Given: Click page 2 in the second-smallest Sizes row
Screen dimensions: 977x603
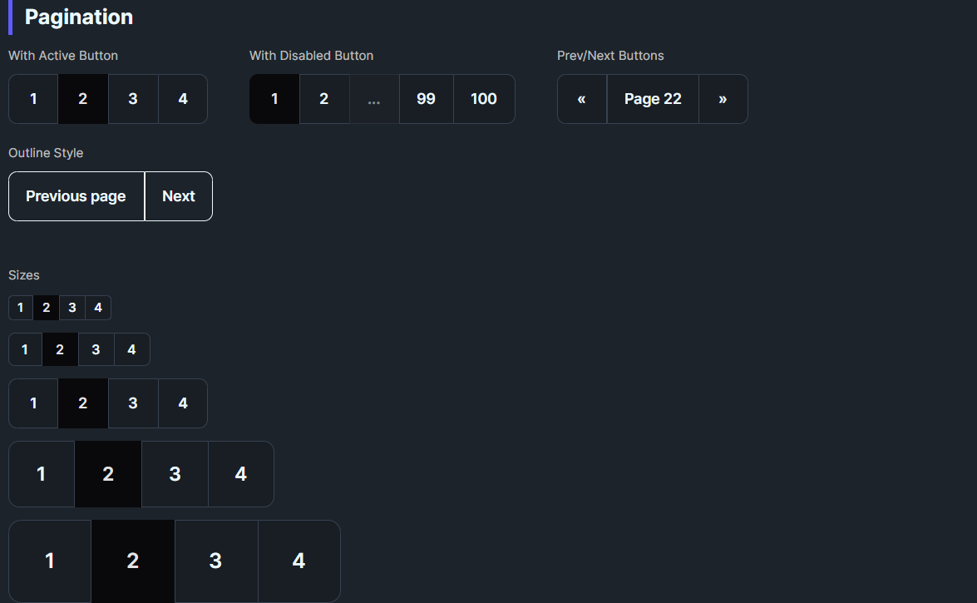Looking at the screenshot, I should coord(59,348).
